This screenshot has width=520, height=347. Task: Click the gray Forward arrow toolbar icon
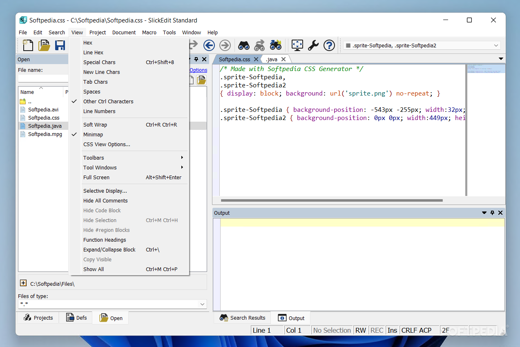225,45
